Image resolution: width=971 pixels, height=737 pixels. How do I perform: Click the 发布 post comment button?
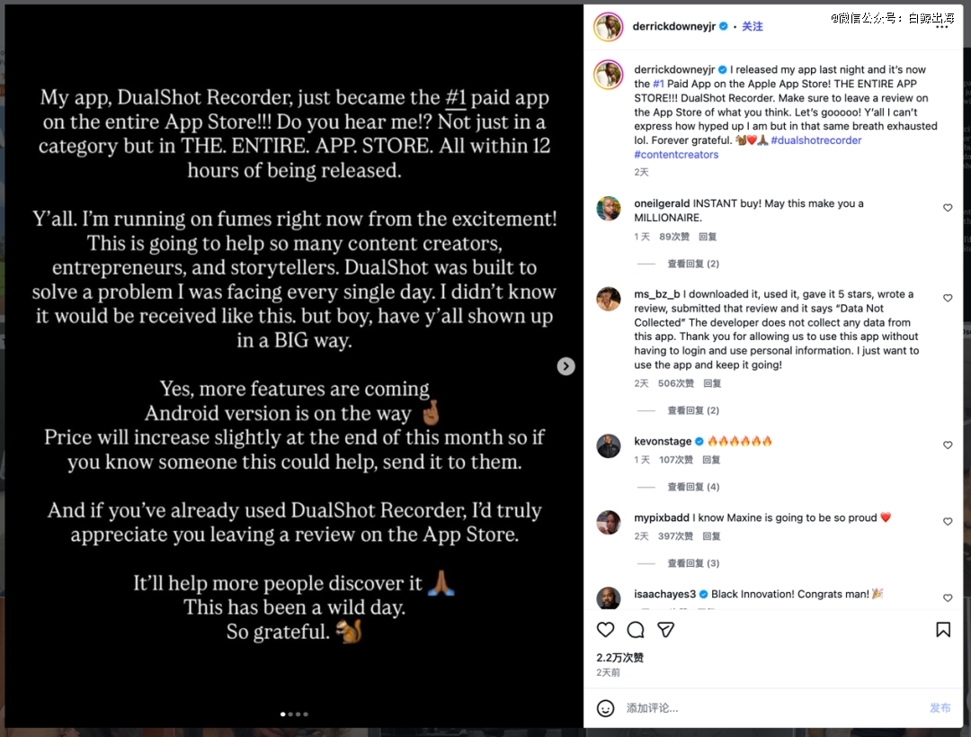tap(940, 708)
